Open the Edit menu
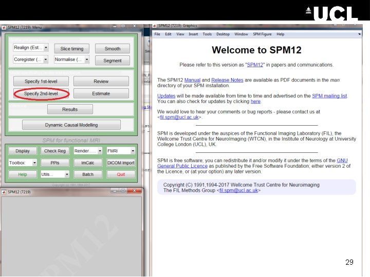370x277 pixels. pos(168,34)
